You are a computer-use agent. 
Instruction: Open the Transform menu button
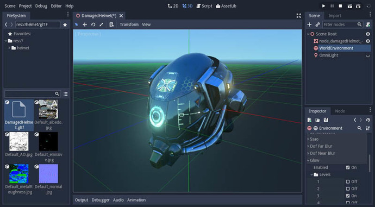tap(129, 24)
